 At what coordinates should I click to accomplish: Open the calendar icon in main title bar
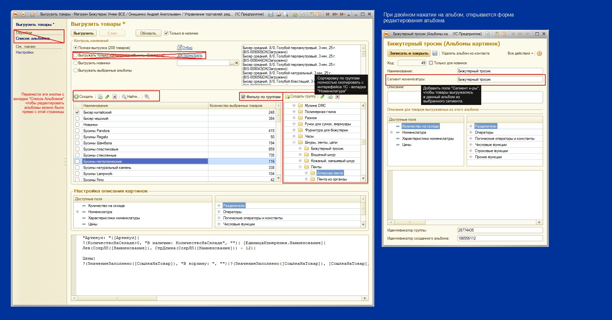[318, 15]
